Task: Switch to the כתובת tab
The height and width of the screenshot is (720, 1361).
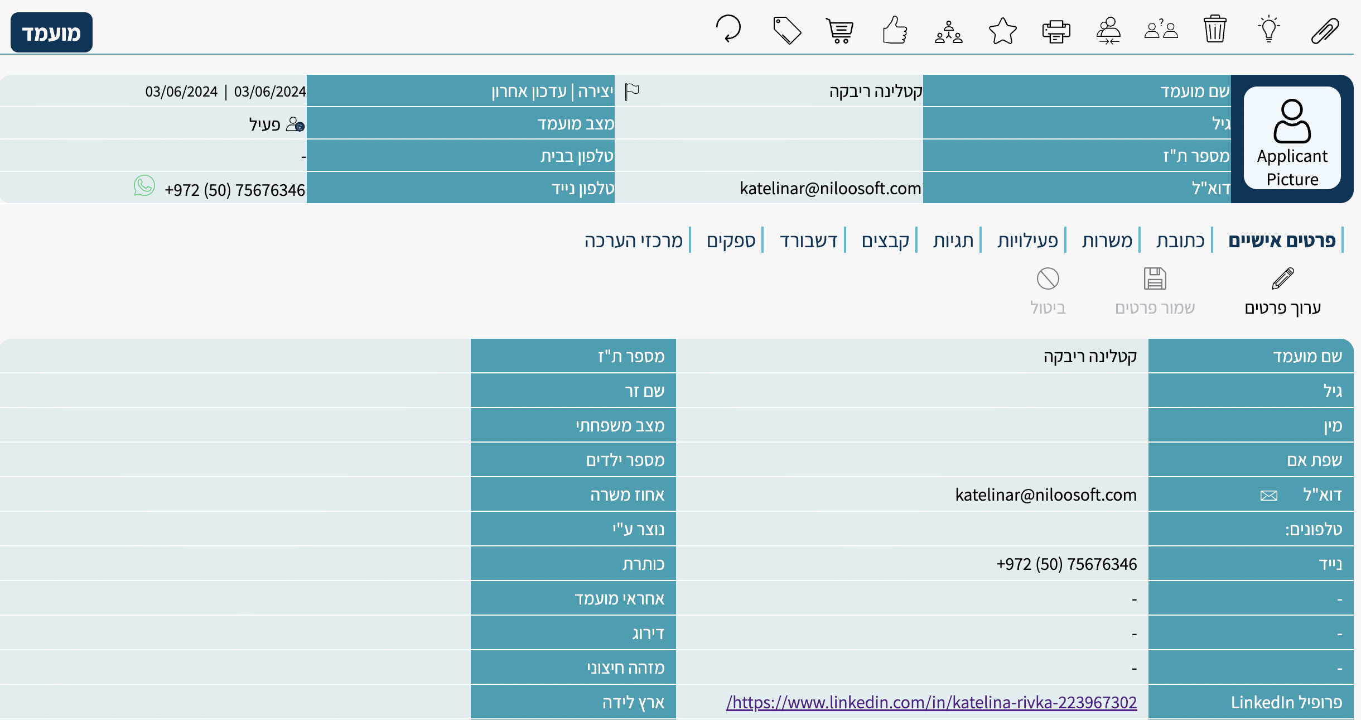Action: tap(1180, 241)
